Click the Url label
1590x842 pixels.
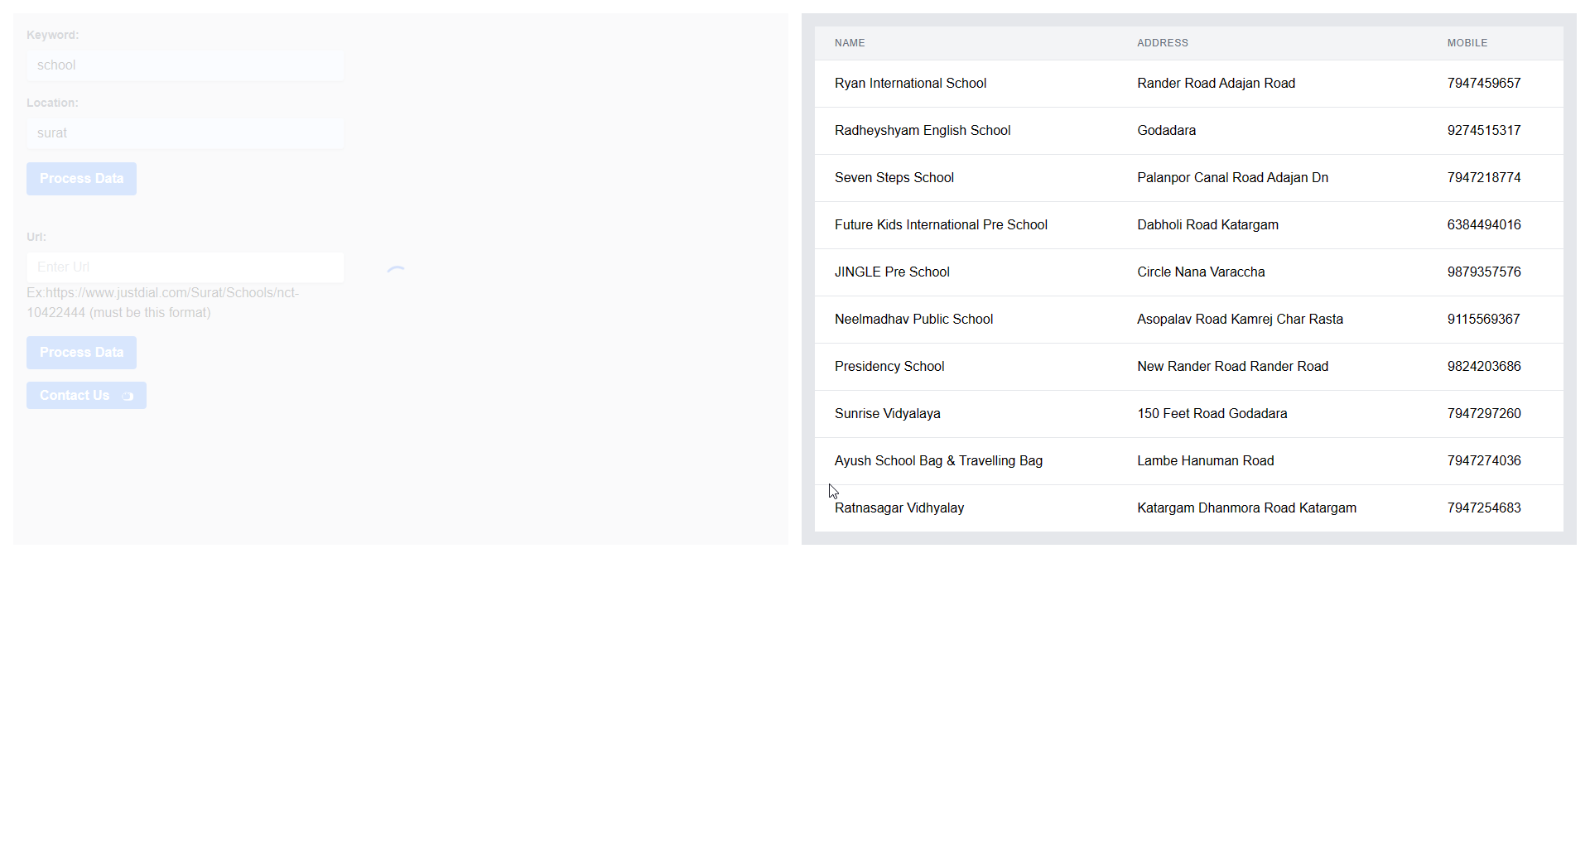click(36, 237)
